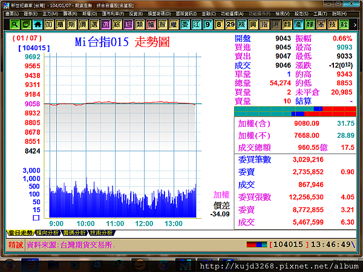This screenshot has height=272, width=363.
Task: Select the 開盤 value 9043
Action: [x=283, y=38]
